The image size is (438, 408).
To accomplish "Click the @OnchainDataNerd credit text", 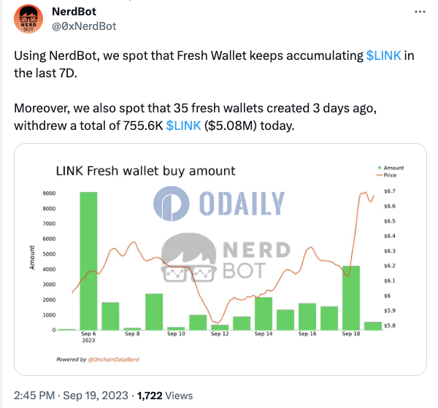I will coord(113,359).
